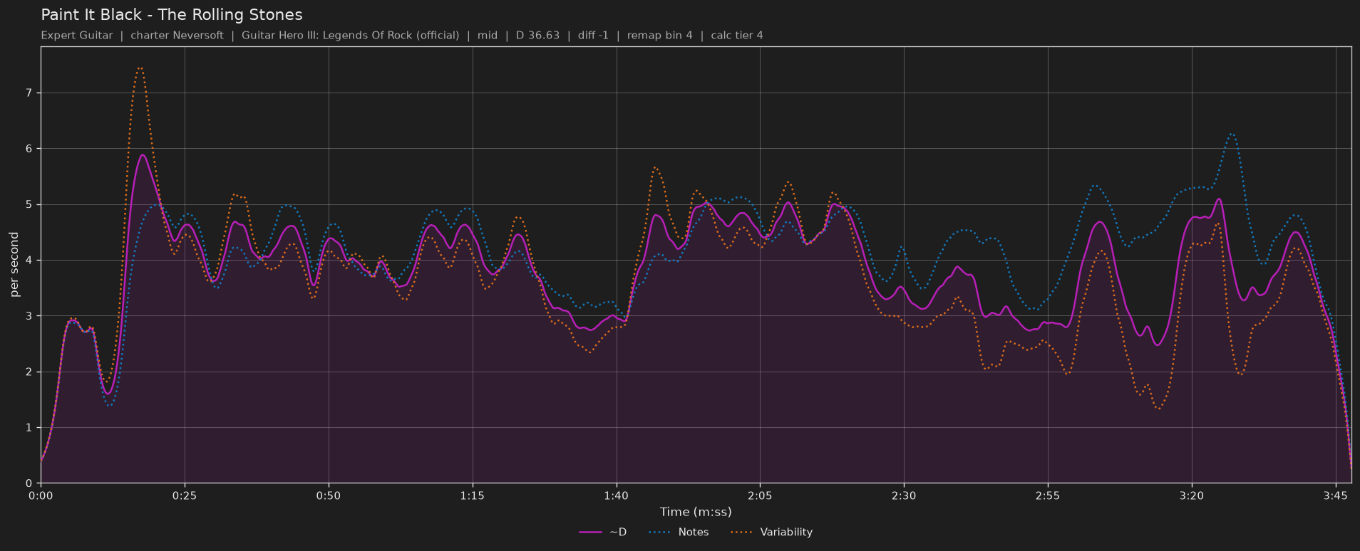1360x551 pixels.
Task: Click the "Variability" legend label
Action: [x=786, y=532]
